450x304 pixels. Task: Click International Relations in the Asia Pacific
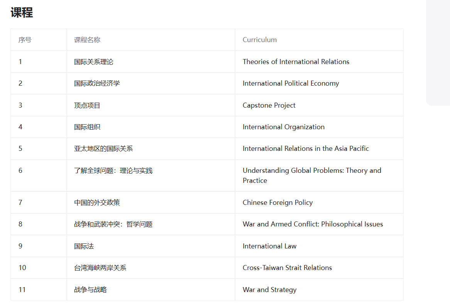[306, 149]
